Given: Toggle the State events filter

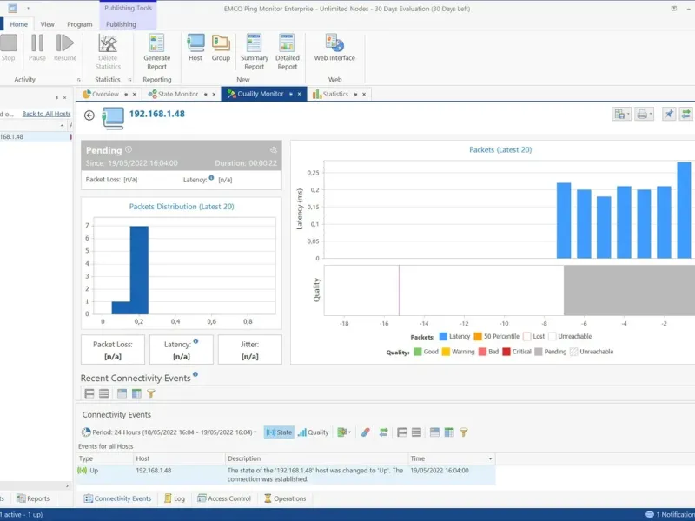Looking at the screenshot, I should (x=279, y=432).
